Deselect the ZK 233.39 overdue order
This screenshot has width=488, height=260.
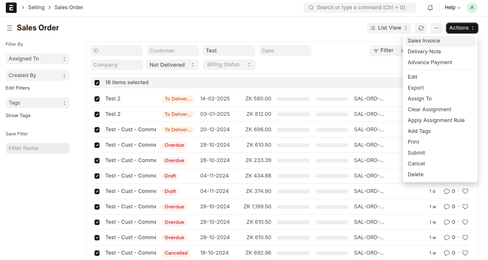pyautogui.click(x=97, y=160)
